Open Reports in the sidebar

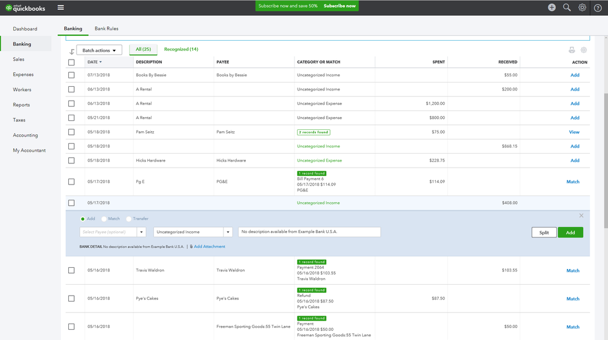21,105
